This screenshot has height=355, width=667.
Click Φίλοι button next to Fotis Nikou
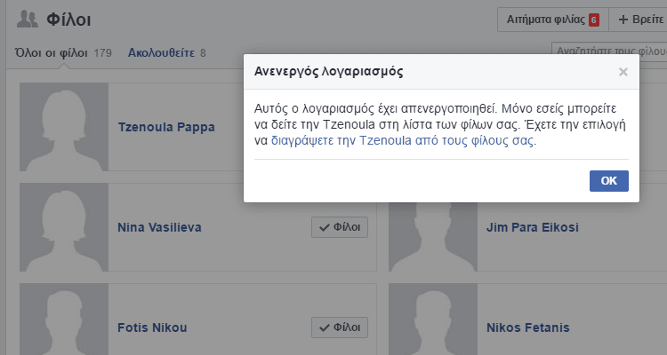click(x=340, y=327)
